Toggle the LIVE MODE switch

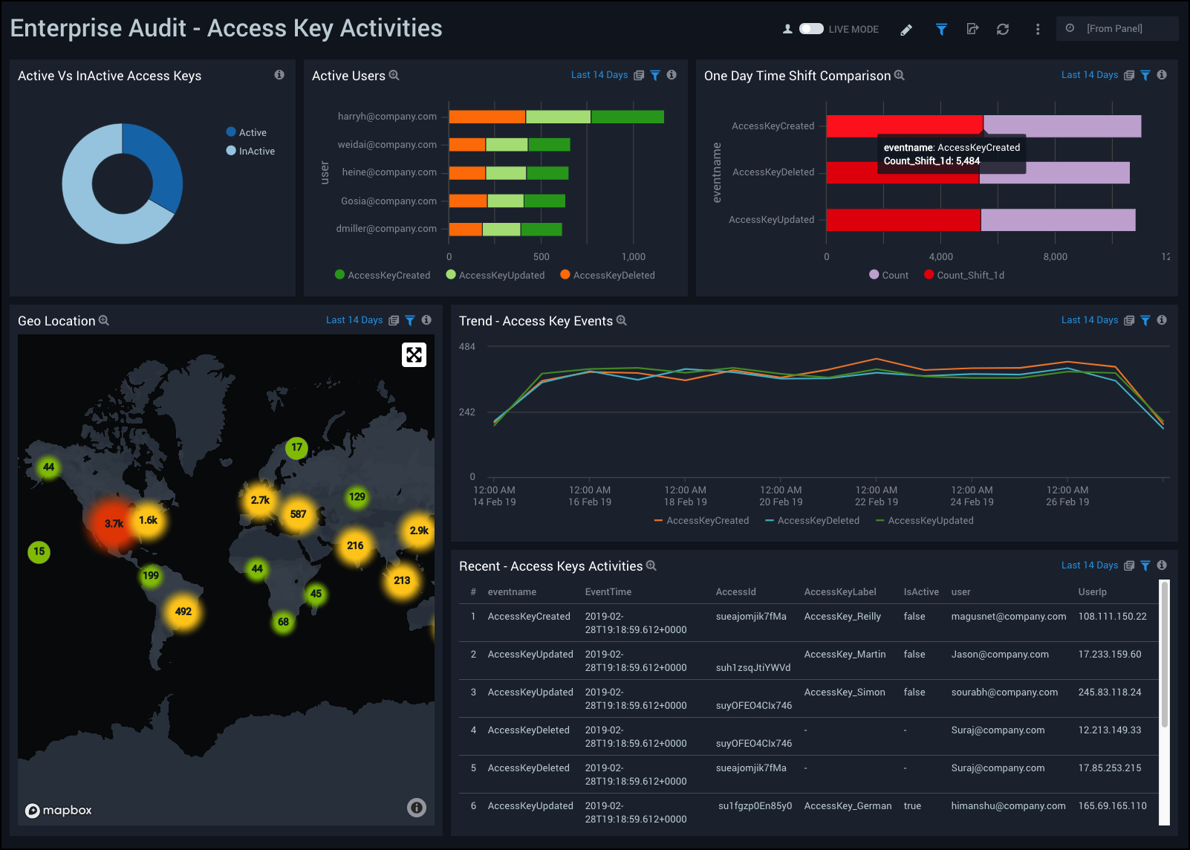pyautogui.click(x=811, y=29)
